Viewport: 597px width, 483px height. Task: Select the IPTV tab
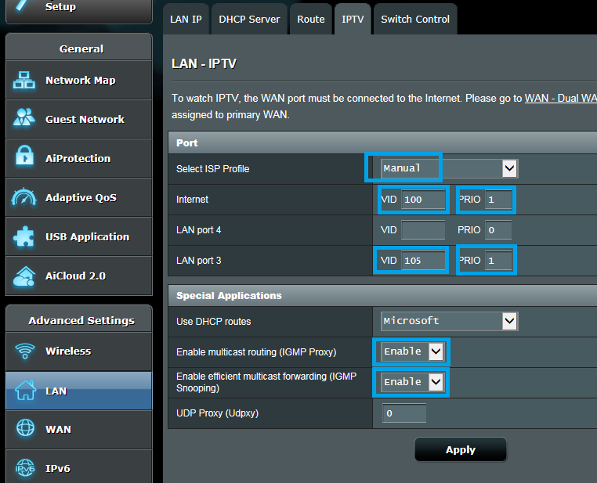[x=353, y=19]
